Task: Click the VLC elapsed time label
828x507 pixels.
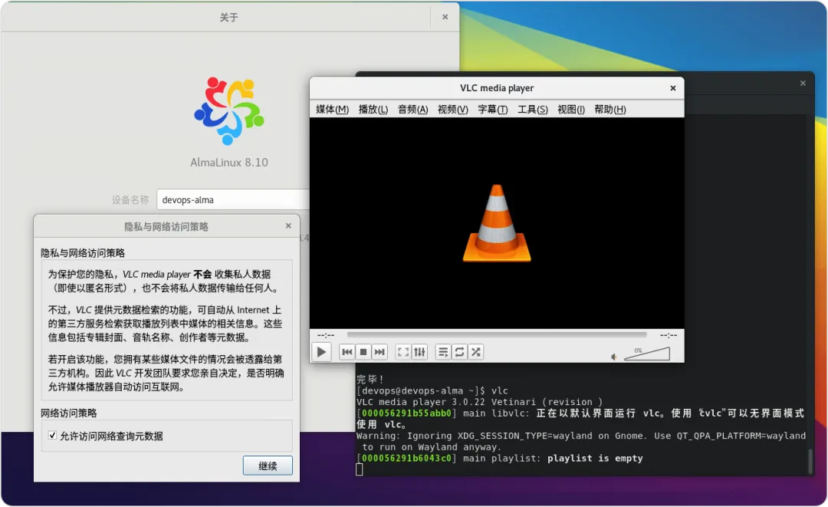Action: pyautogui.click(x=326, y=335)
